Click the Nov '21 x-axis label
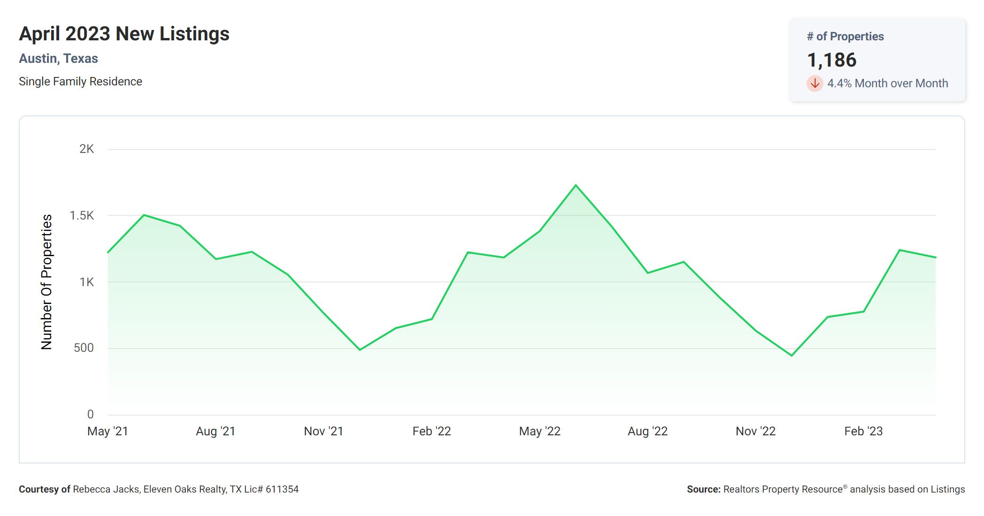Viewport: 984px width, 516px height. 323,431
